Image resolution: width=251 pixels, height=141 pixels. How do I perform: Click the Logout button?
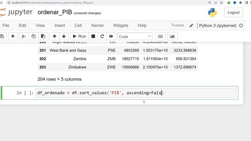233,13
